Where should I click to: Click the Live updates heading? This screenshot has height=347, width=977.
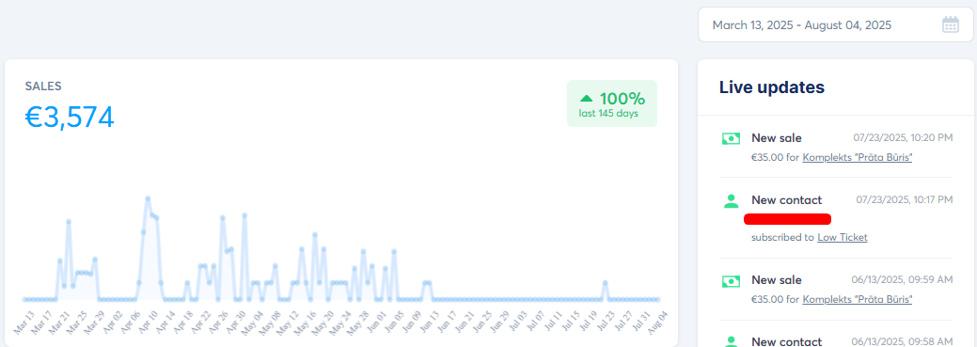click(772, 87)
